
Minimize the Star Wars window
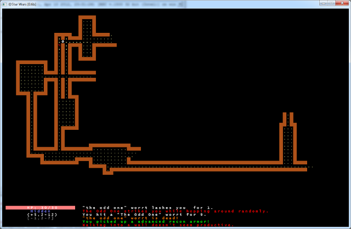324,3
